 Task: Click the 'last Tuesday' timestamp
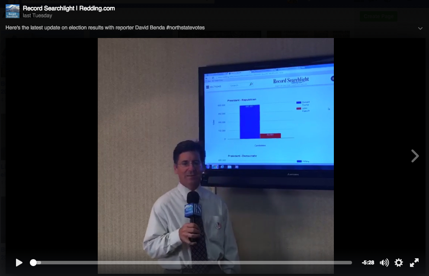coord(37,16)
